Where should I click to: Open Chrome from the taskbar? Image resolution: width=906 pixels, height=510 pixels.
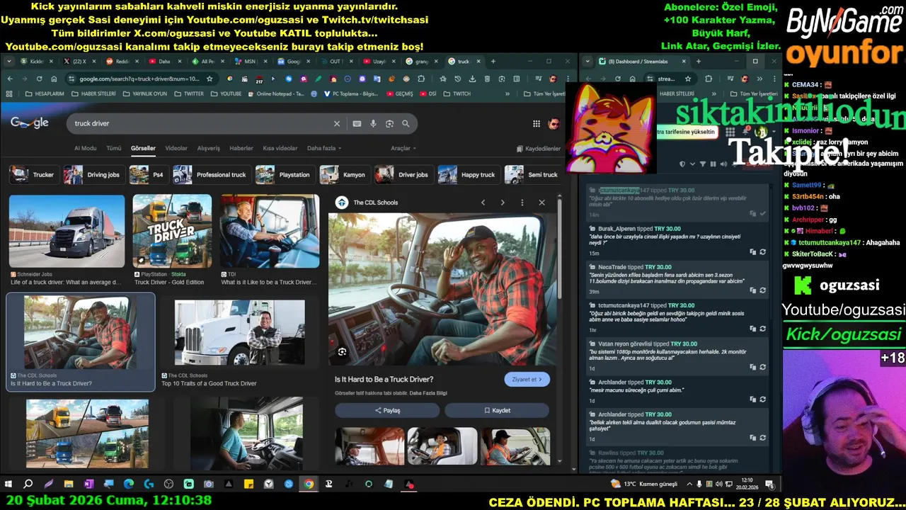[309, 484]
